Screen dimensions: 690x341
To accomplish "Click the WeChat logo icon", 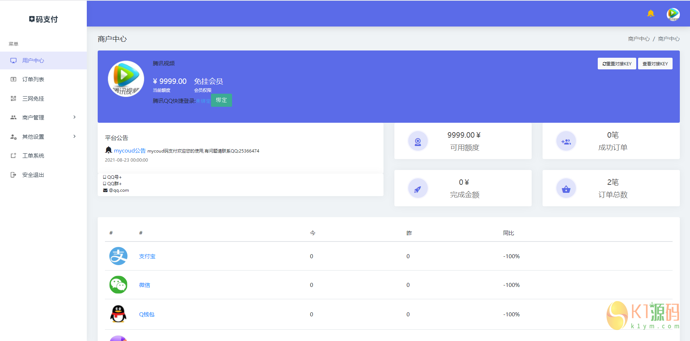I will [x=118, y=285].
